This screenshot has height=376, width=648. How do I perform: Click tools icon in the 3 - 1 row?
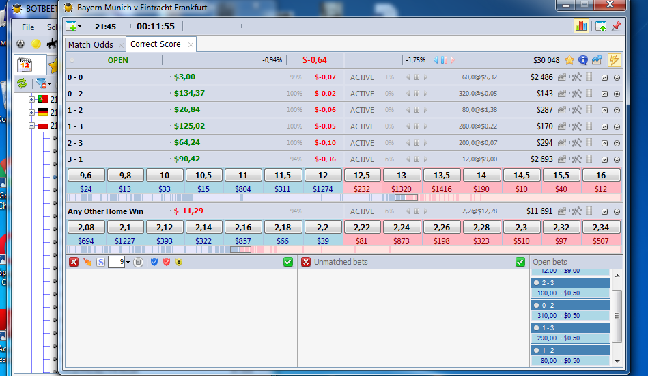click(576, 159)
